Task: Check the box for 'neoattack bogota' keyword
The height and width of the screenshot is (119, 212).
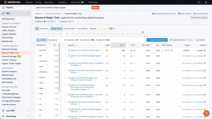Action: point(65,70)
